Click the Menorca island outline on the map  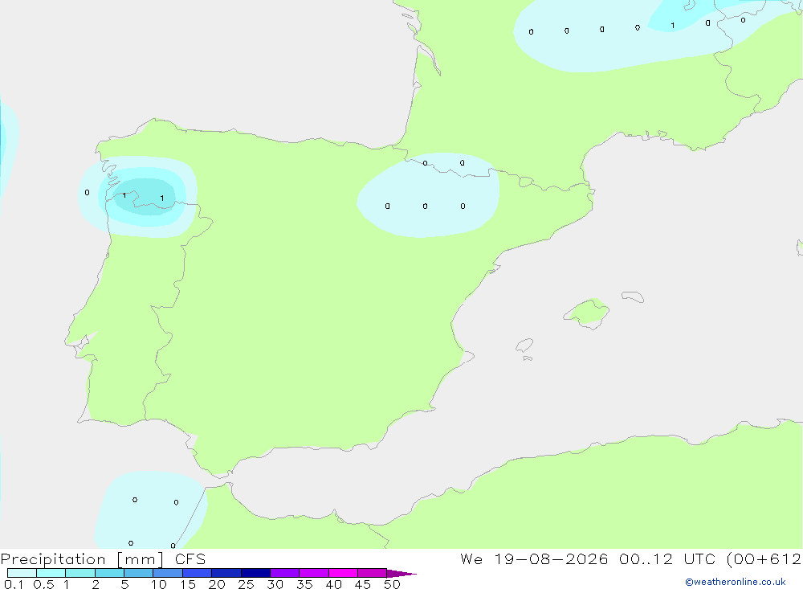(633, 297)
